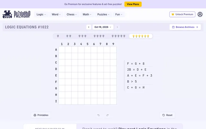Open the user account icon

point(200,14)
